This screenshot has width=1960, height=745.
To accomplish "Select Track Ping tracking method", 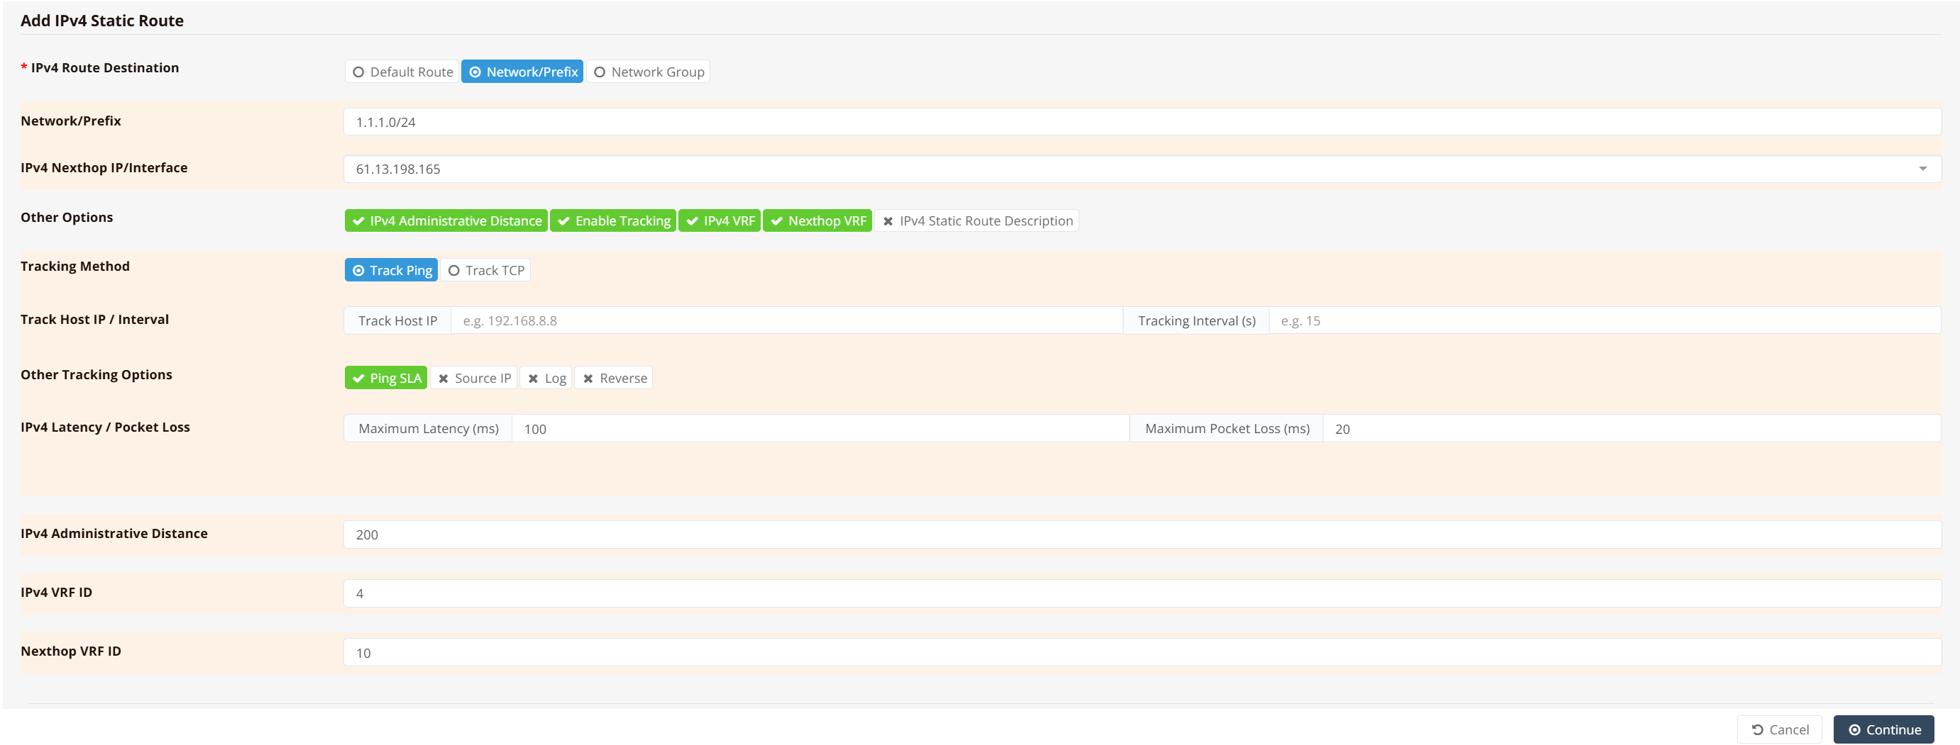I will pos(391,270).
